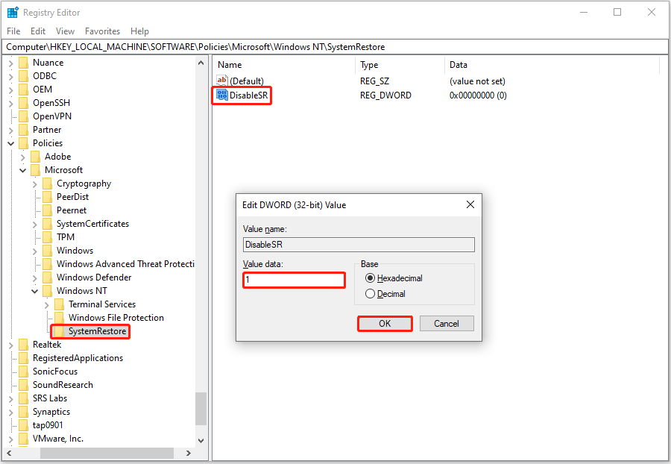Select the DisableSR DWORD value icon

(222, 95)
